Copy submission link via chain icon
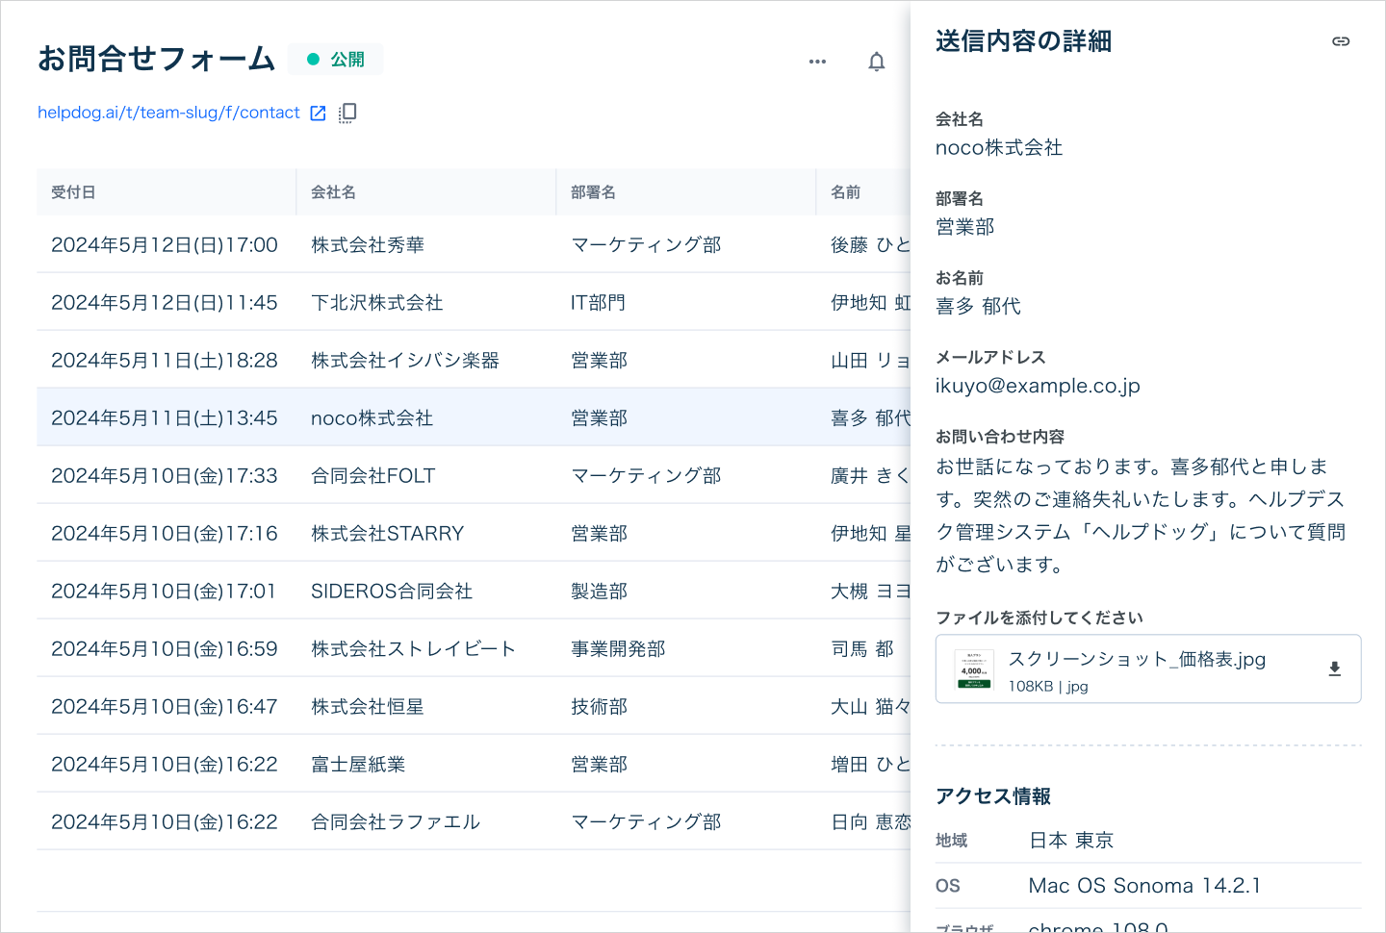 pyautogui.click(x=1341, y=41)
